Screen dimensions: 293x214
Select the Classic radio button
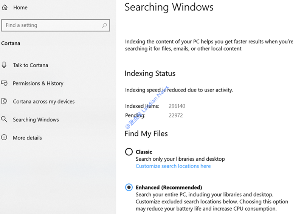pyautogui.click(x=129, y=152)
